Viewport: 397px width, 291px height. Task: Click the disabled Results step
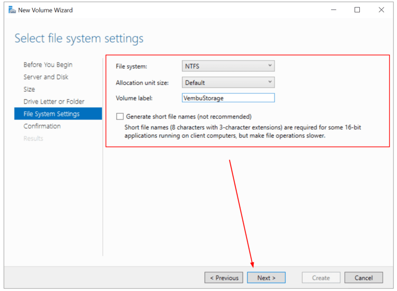point(33,138)
